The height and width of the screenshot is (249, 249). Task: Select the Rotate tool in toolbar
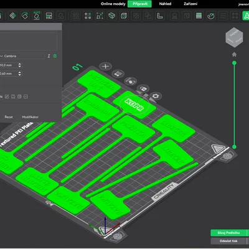coord(25,16)
